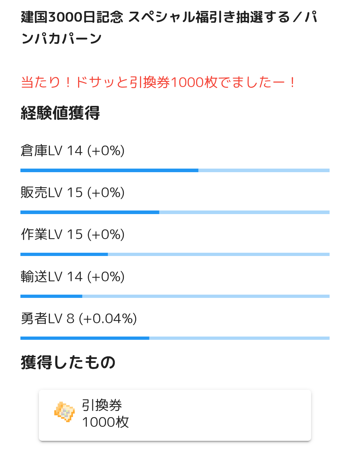Click the filled part of 輸送 progress bar
350x472 pixels.
51,296
